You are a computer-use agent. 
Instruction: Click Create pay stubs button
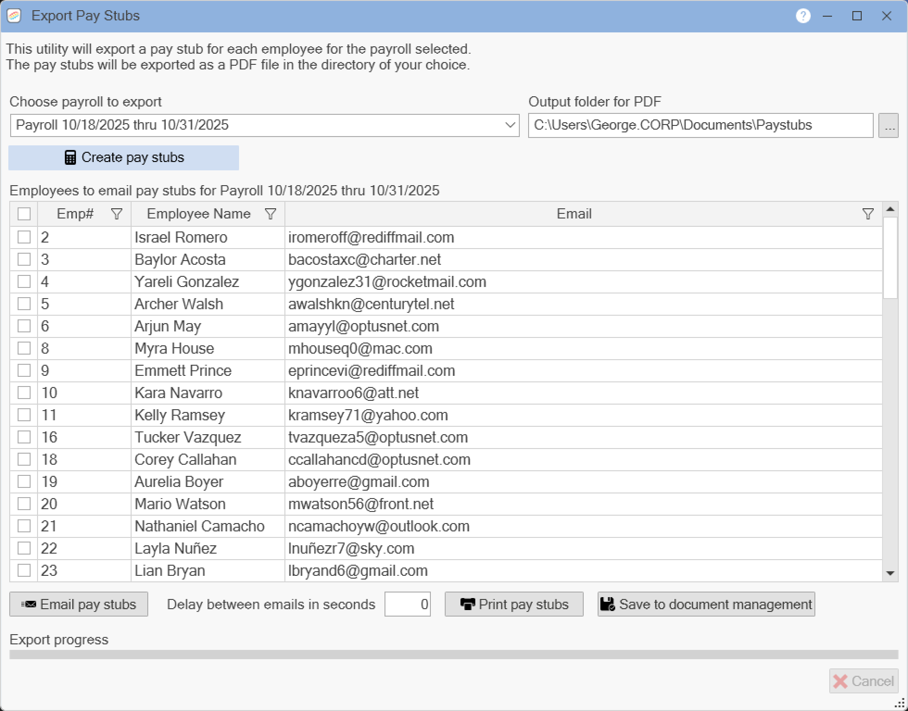coord(124,158)
